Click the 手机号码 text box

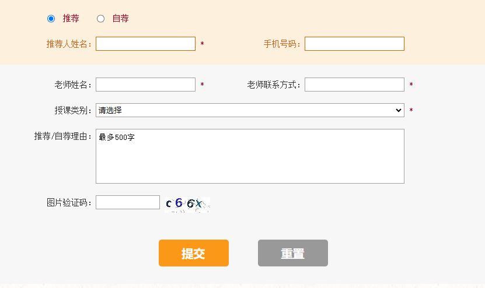[354, 44]
